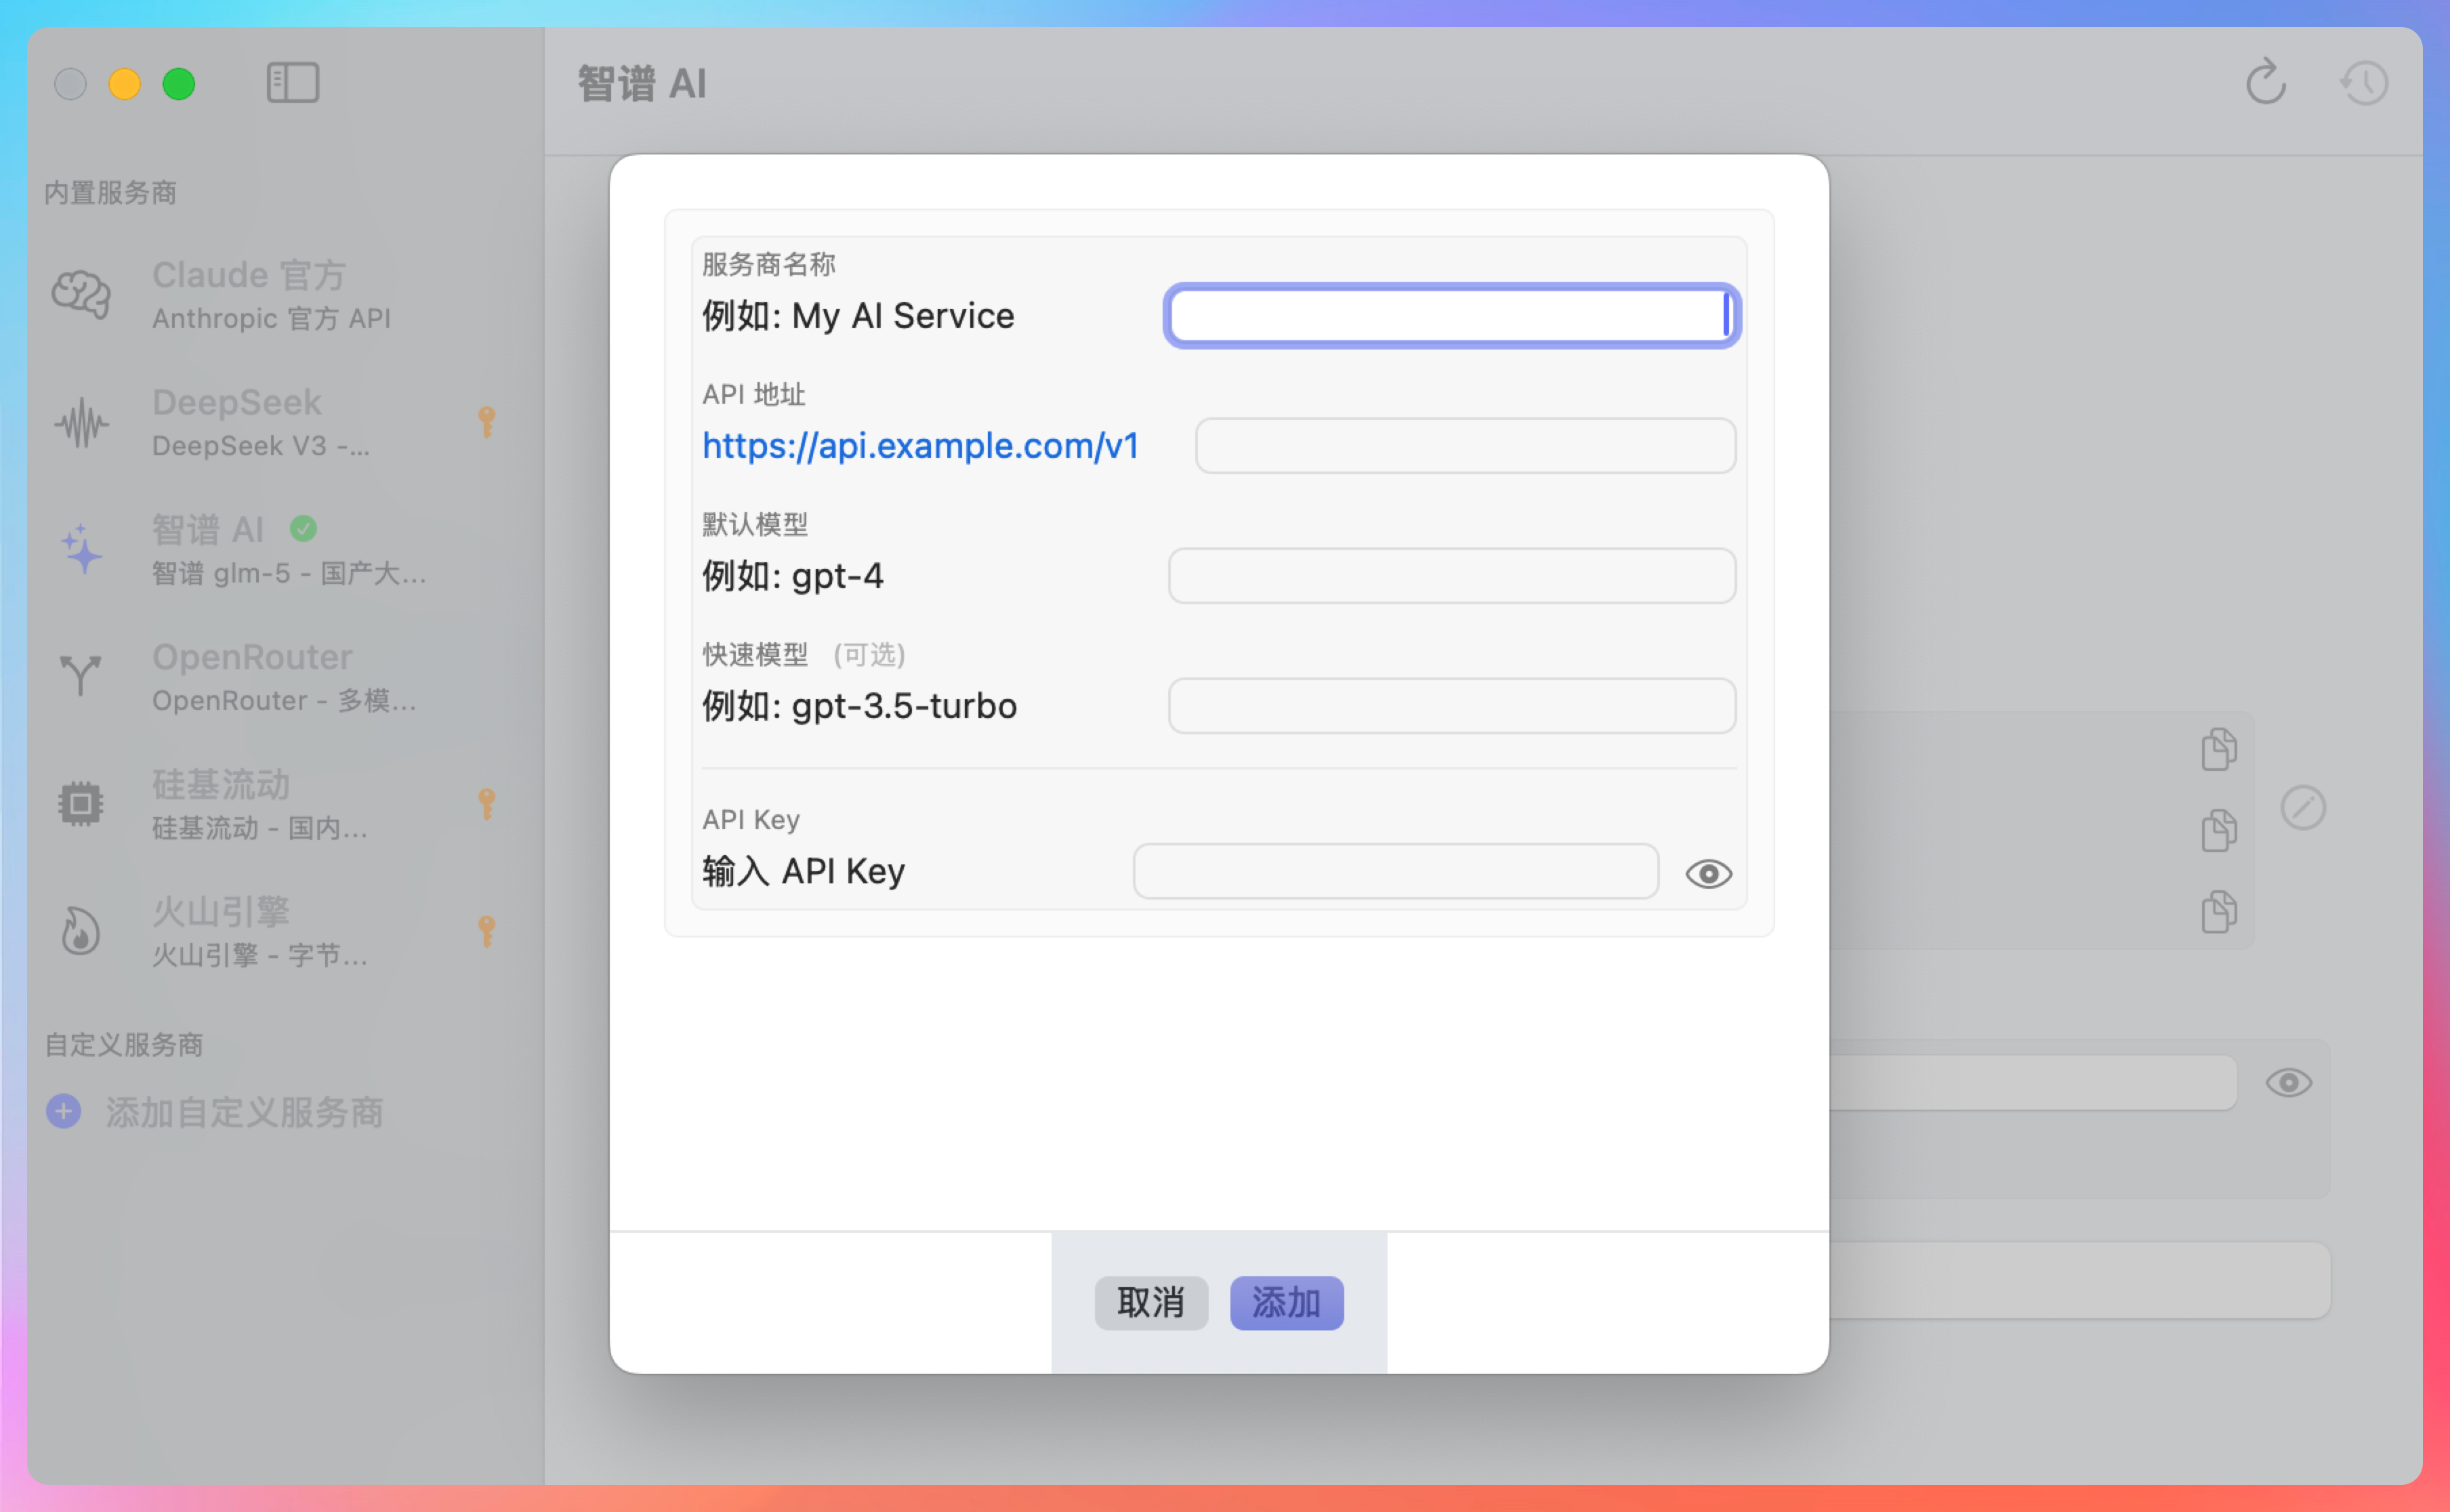
Task: Select 硅基流动 provider entry
Action: pyautogui.click(x=260, y=804)
